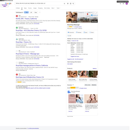The image size is (131, 130).
Task: Click into the search query input field
Action: point(39,3)
